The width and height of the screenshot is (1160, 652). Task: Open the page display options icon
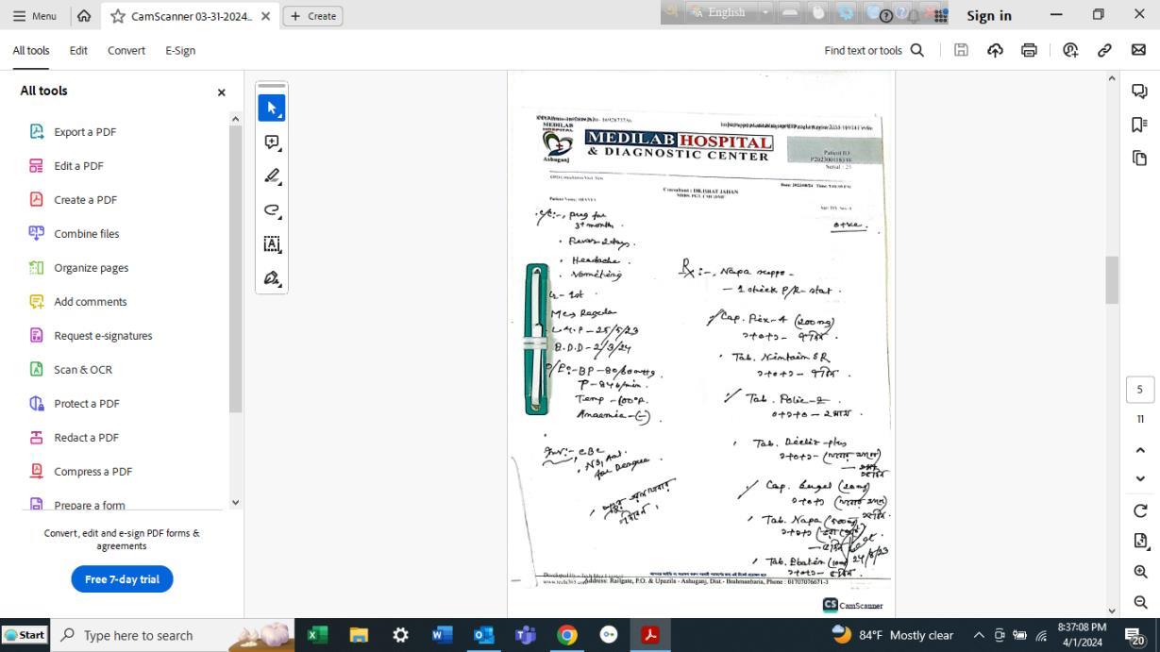[1140, 541]
